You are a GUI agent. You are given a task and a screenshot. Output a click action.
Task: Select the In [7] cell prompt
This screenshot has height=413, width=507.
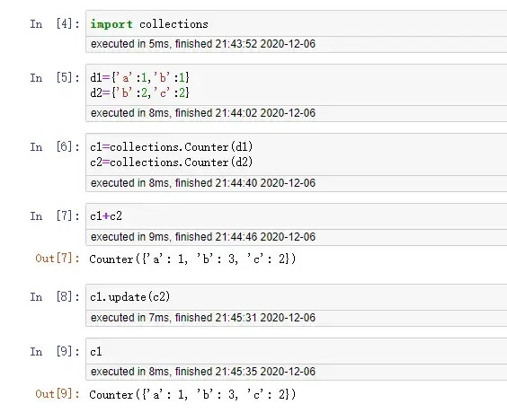[x=55, y=216]
